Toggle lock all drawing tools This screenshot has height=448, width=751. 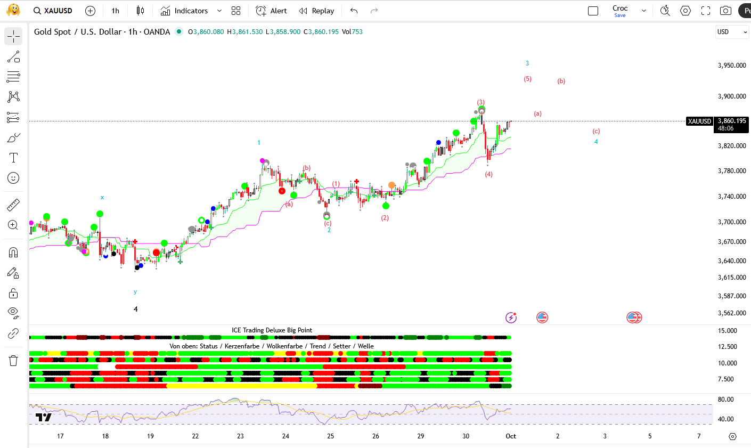pyautogui.click(x=13, y=293)
